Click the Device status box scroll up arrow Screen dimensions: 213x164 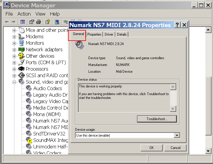173,87
